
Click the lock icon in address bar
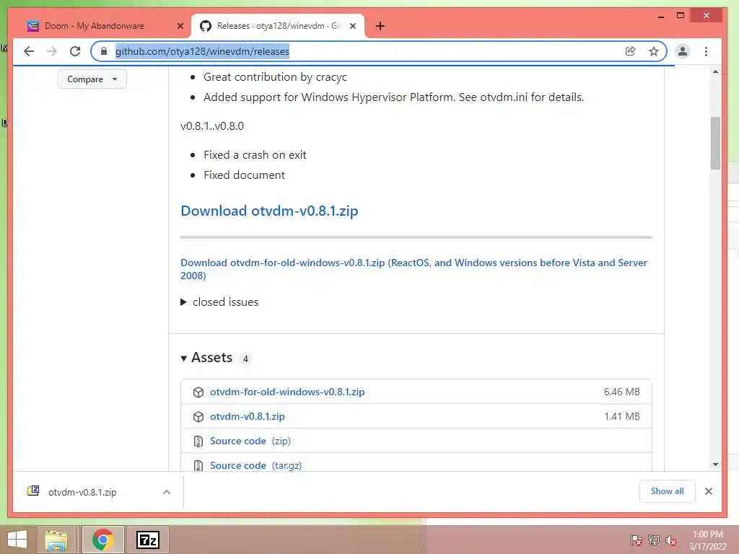coord(104,51)
